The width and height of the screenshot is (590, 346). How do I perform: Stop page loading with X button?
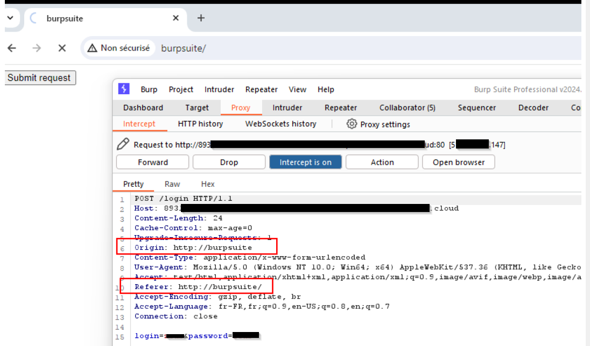[x=62, y=48]
